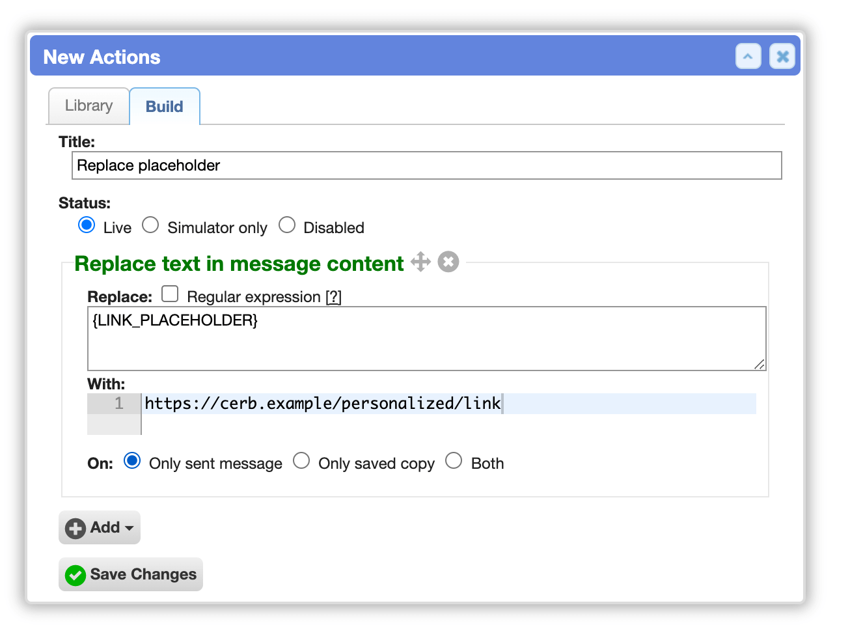Choose Simulator only status
Screen dimensions: 850x642
click(x=150, y=225)
